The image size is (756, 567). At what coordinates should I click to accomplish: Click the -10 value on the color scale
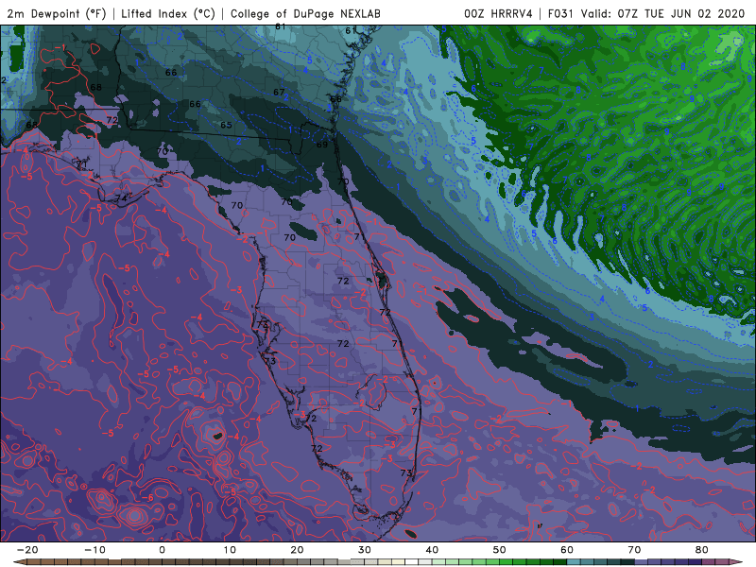pos(94,550)
